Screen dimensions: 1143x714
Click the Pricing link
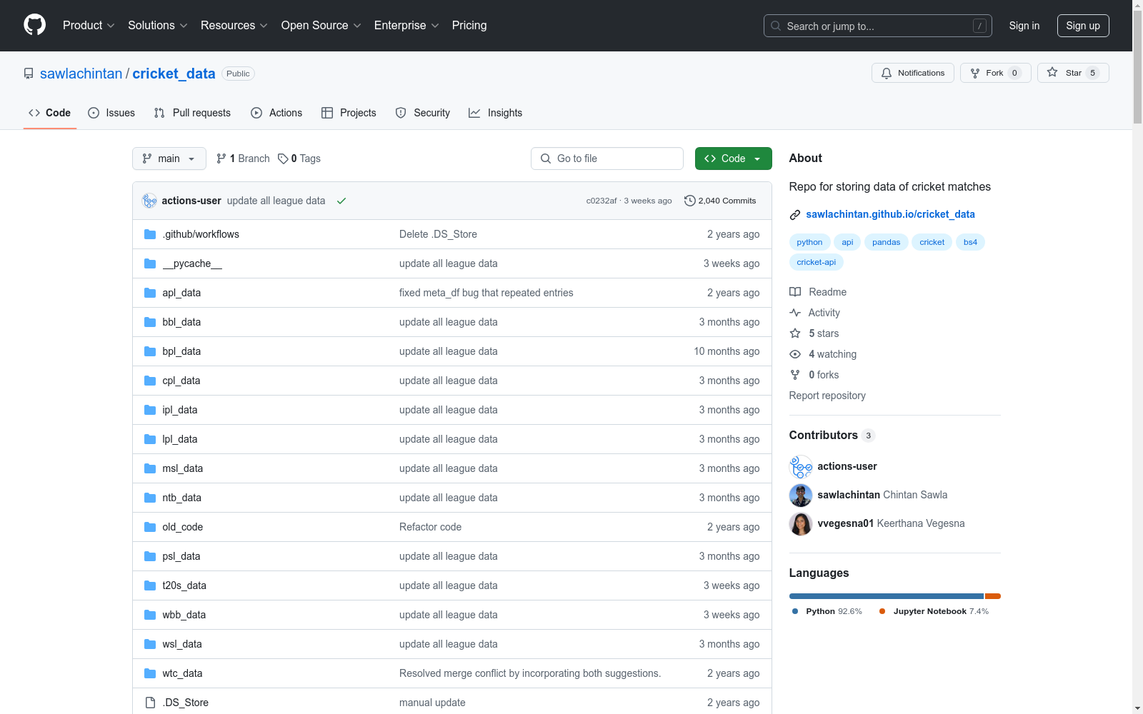469,25
